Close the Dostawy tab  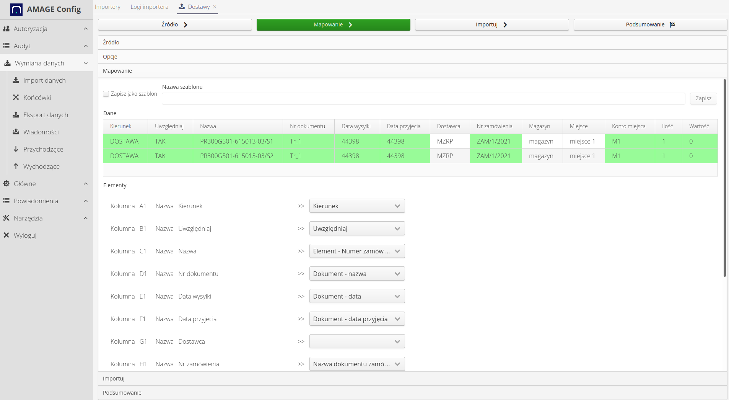click(x=215, y=7)
